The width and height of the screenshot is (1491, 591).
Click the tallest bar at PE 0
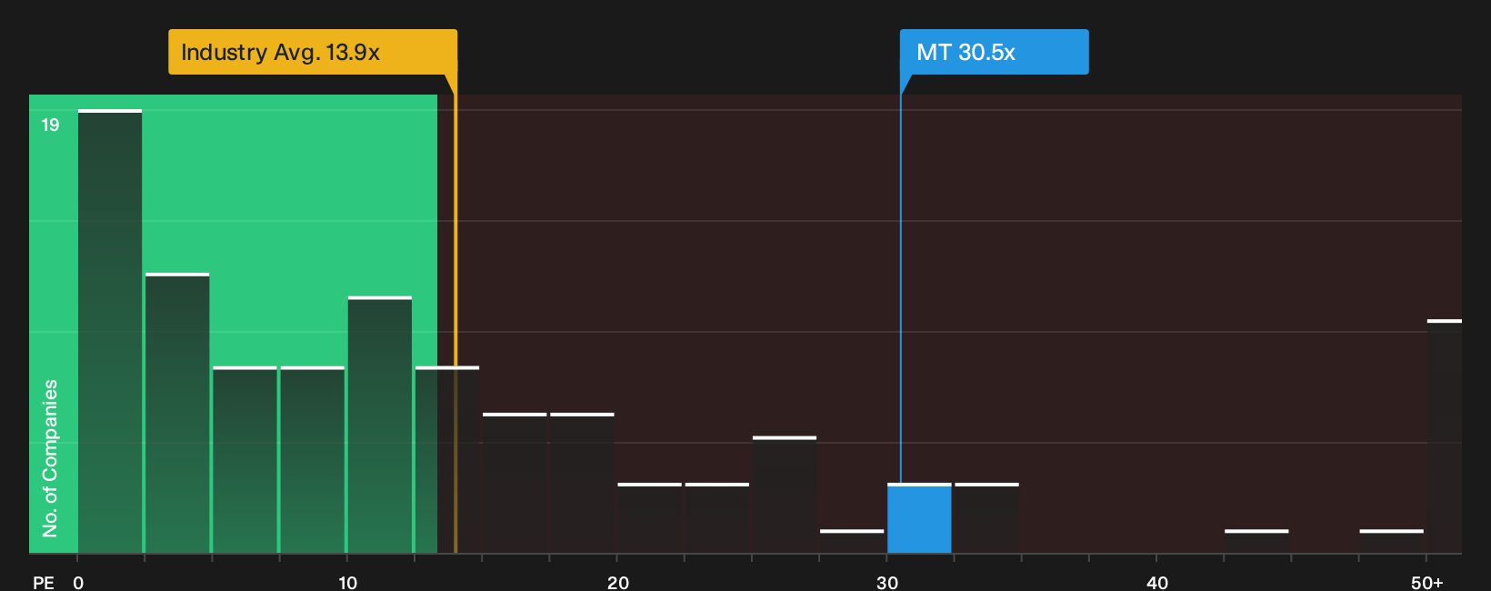click(x=110, y=332)
